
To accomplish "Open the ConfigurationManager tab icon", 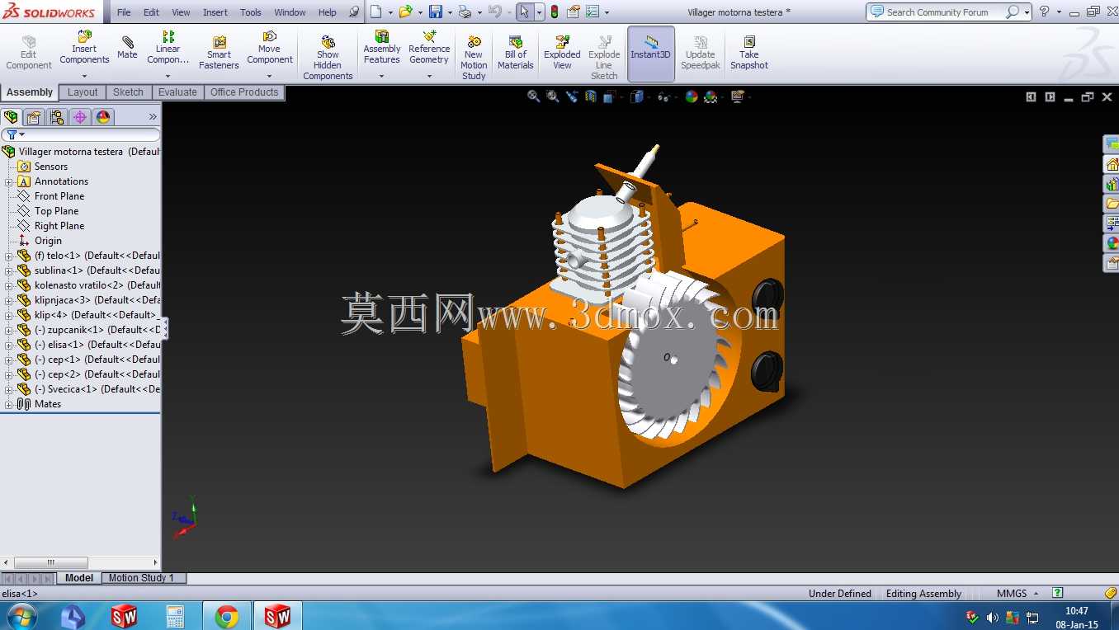I will 57,117.
